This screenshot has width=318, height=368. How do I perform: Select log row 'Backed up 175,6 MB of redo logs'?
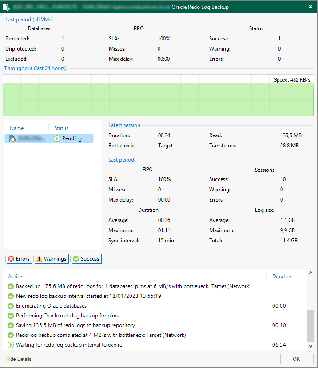pyautogui.click(x=155, y=286)
